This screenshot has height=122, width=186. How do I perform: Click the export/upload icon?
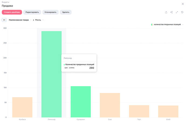click(166, 12)
